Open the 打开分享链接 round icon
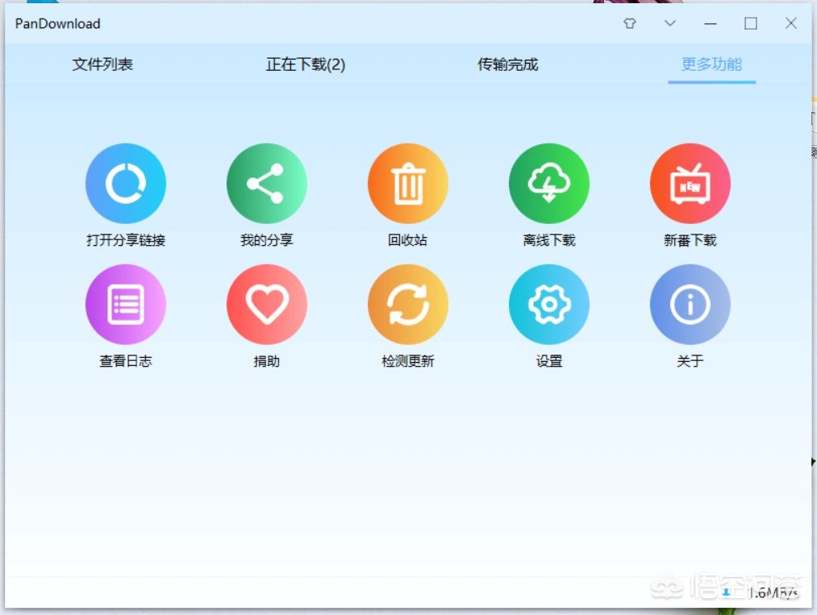Viewport: 817px width, 615px height. coord(126,183)
